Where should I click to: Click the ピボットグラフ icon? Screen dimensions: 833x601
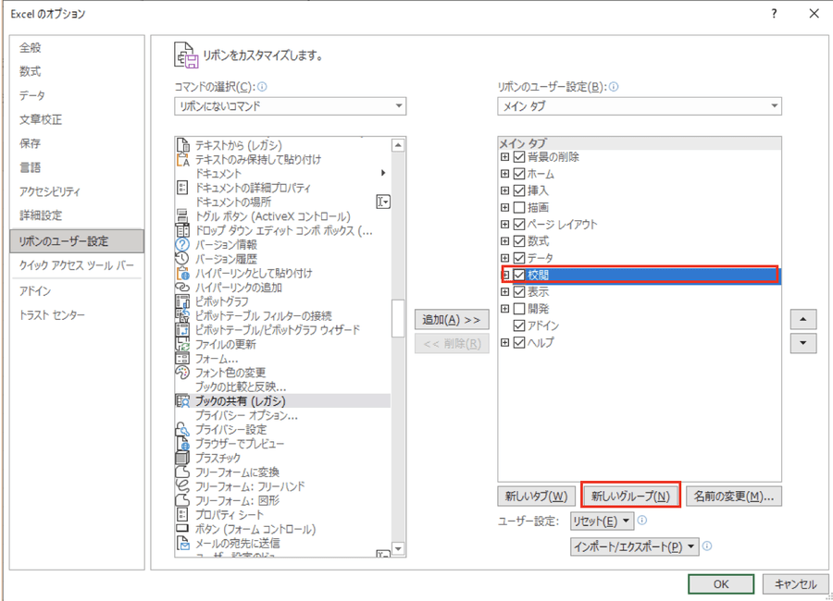tap(182, 301)
